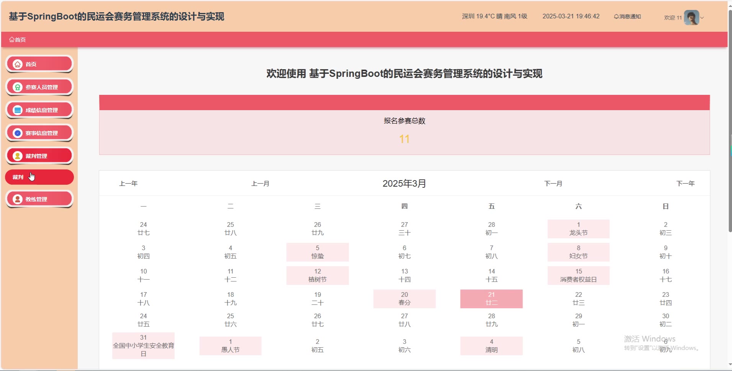Click the 2025-03-21 date-time display

point(571,16)
